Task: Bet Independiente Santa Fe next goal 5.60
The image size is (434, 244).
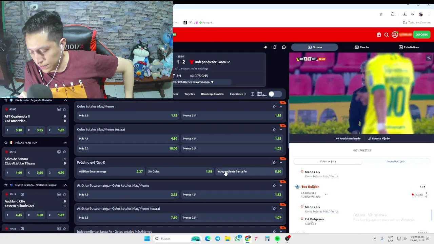Action: pos(250,171)
